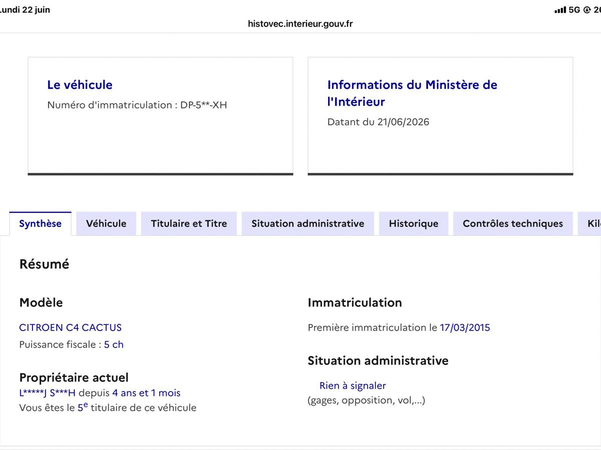Click the 'Résumé' section heading
The image size is (601, 450).
tap(44, 264)
